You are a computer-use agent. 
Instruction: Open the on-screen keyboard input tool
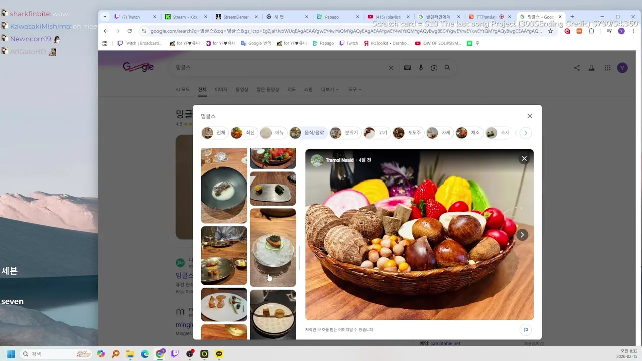408,68
